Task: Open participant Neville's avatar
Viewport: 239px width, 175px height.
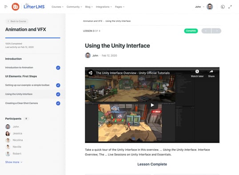Action: [8, 147]
